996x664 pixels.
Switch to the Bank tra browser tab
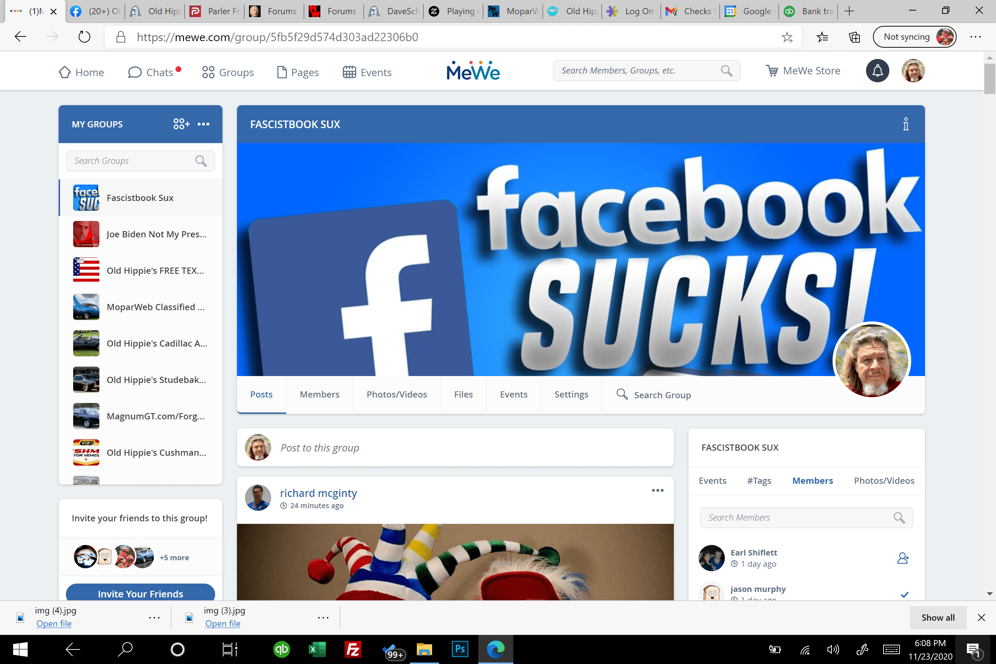[809, 11]
